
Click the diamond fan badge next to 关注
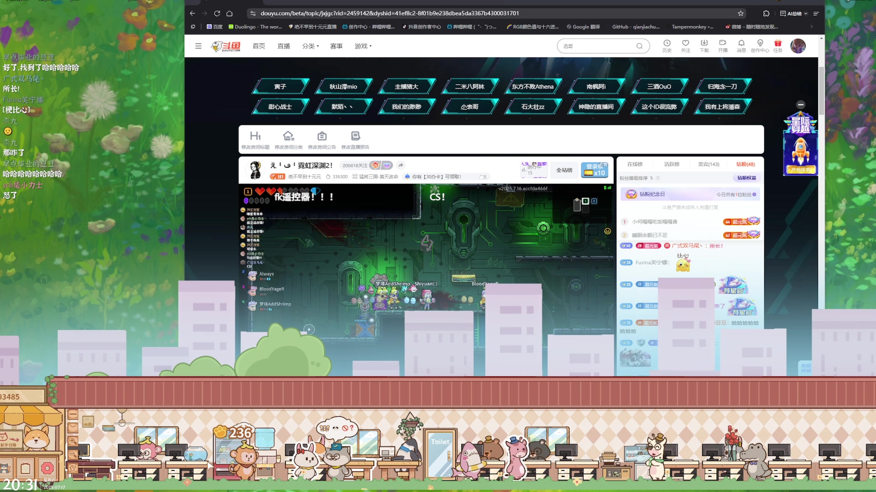[387, 165]
